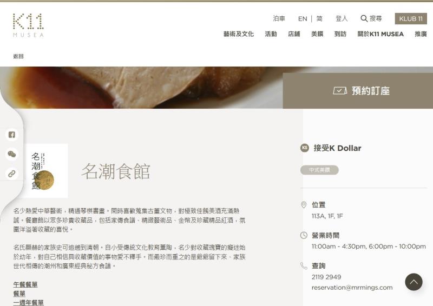Open the 登入 login link
The height and width of the screenshot is (306, 433).
point(342,19)
